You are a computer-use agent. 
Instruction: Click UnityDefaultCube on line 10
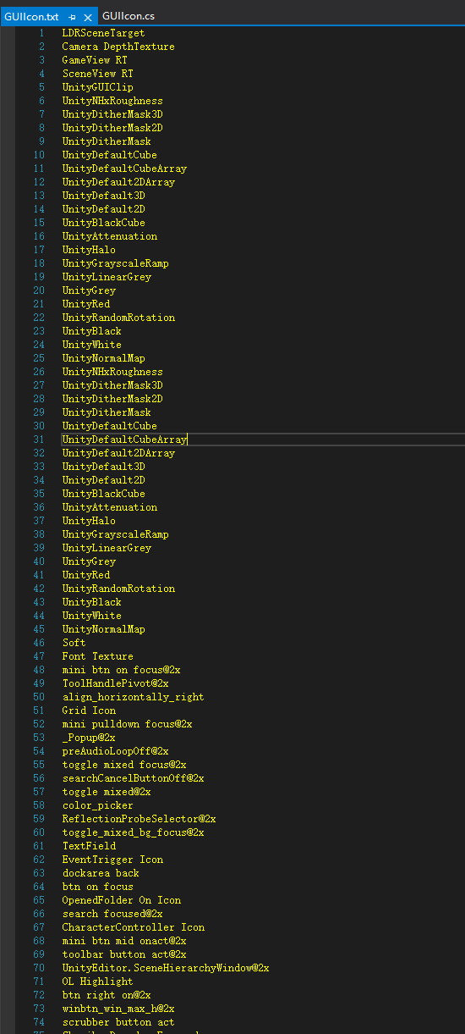click(109, 155)
